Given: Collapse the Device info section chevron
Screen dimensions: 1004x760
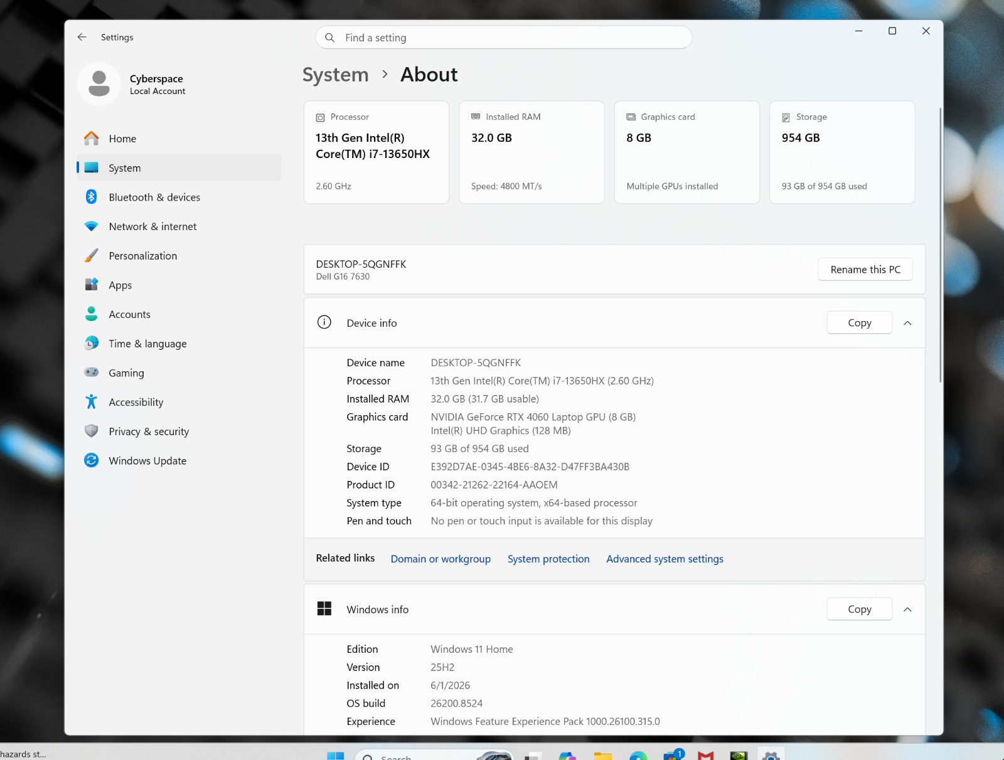Looking at the screenshot, I should 907,323.
